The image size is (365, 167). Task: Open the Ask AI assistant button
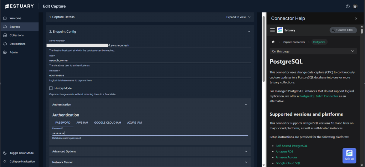(x=349, y=156)
